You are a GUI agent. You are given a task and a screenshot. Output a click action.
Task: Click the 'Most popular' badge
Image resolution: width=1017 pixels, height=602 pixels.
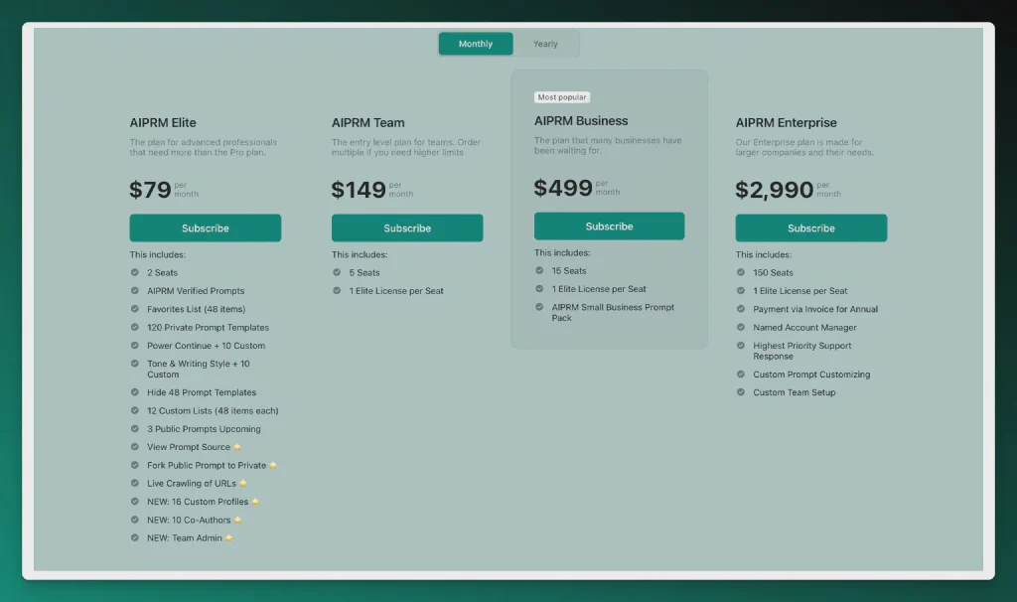coord(562,97)
